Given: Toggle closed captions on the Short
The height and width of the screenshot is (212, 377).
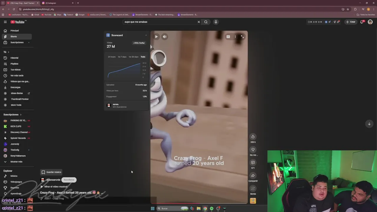Looking at the screenshot, I should pos(228,37).
